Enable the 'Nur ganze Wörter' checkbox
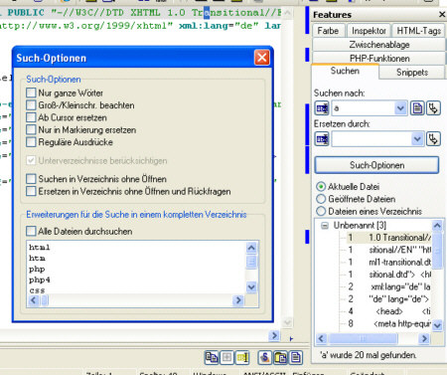 (31, 93)
